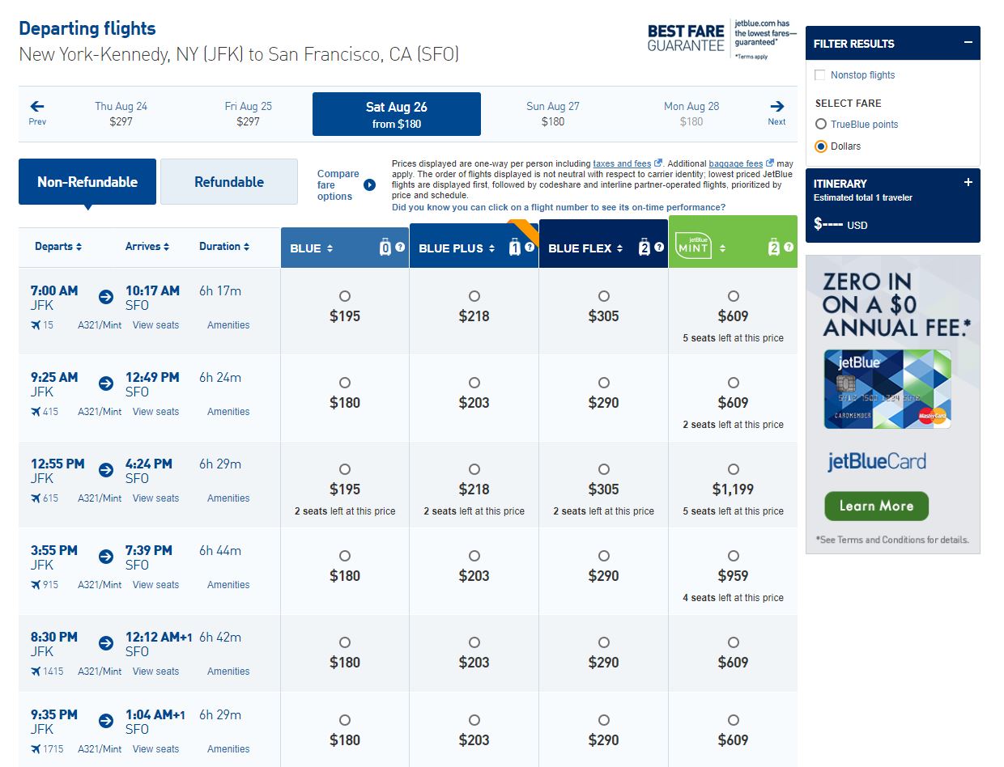Click the Best Fare Guarantee banner
Image resolution: width=1004 pixels, height=767 pixels.
coord(721,39)
